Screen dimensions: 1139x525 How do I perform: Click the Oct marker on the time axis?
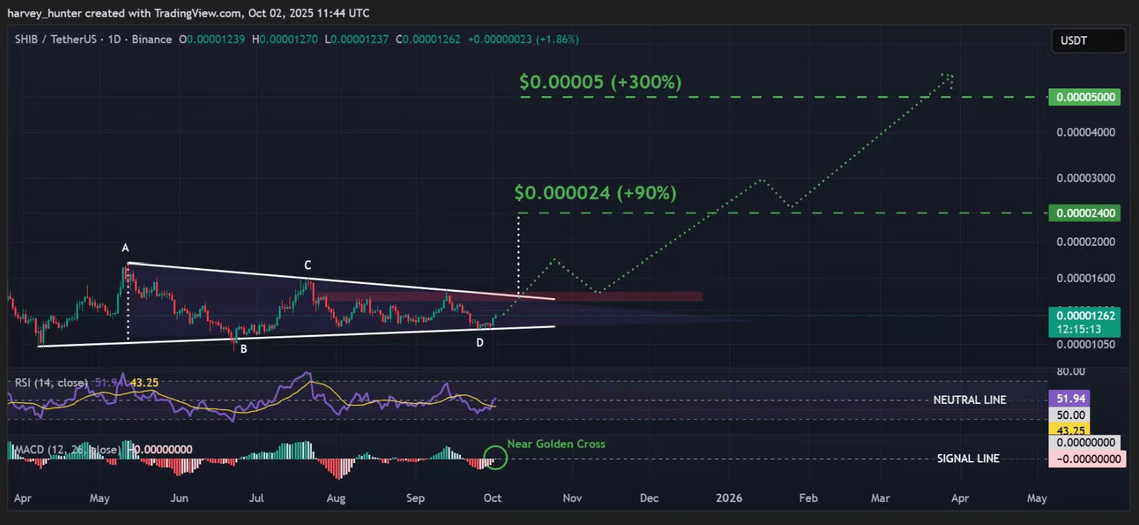[x=492, y=498]
